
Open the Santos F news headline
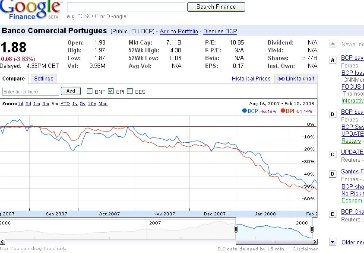tap(352, 171)
